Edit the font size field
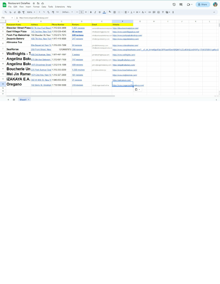Image resolution: width=220 pixels, height=284 pixels. 81,12
